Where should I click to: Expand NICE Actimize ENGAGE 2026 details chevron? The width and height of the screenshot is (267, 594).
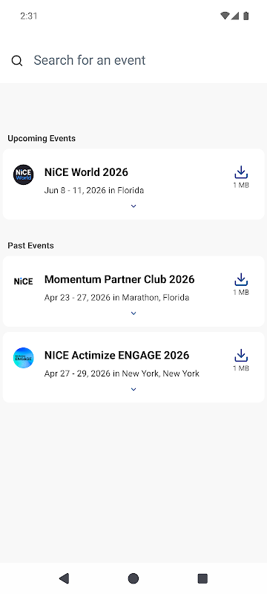coord(133,389)
